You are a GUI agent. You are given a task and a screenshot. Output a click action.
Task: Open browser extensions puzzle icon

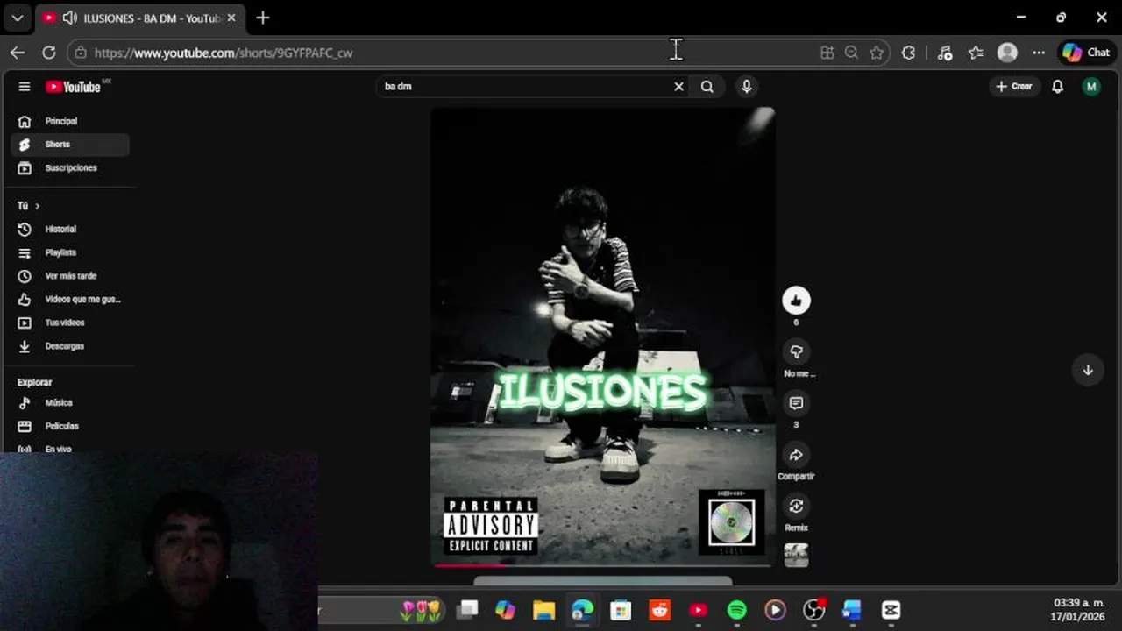click(x=908, y=53)
